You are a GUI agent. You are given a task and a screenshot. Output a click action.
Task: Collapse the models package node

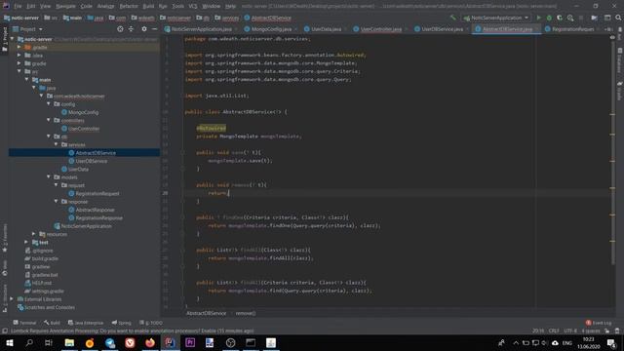coord(49,177)
